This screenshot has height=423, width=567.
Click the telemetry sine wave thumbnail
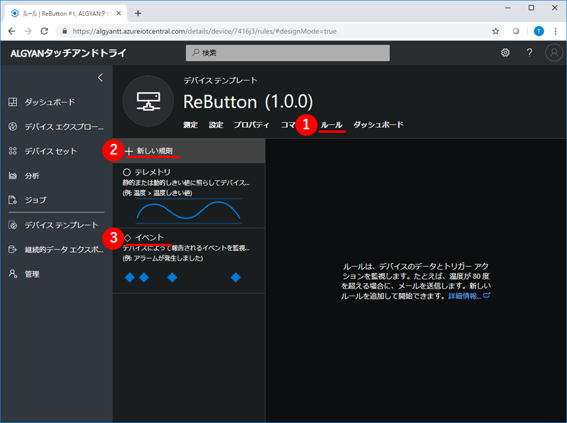point(188,211)
